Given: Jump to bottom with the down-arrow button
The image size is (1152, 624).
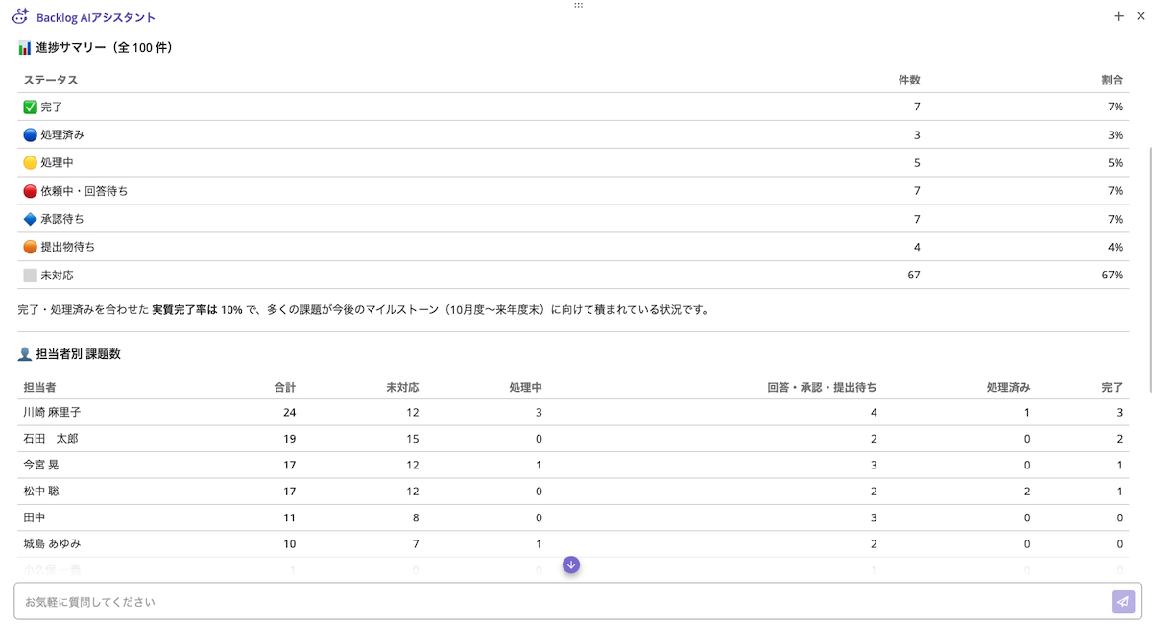Looking at the screenshot, I should coord(571,564).
